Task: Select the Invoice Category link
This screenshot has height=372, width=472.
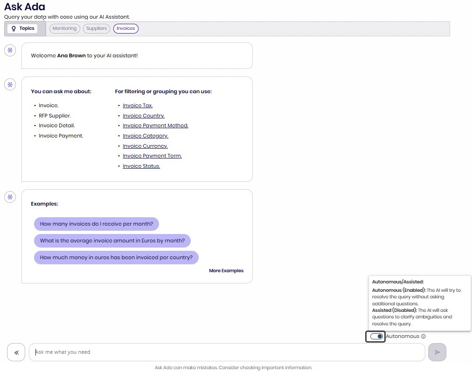Action: coord(146,136)
